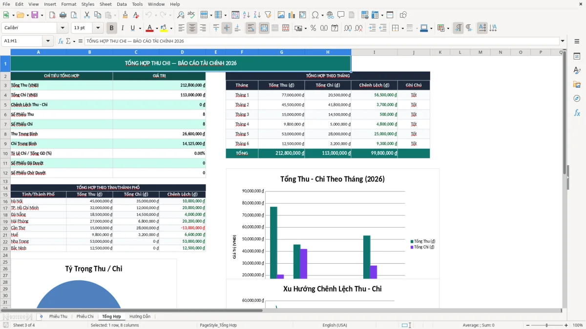This screenshot has width=586, height=329.
Task: Open the Save button dropdown arrow
Action: click(x=42, y=15)
